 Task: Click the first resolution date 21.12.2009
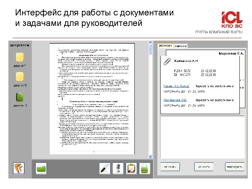[x=208, y=71]
